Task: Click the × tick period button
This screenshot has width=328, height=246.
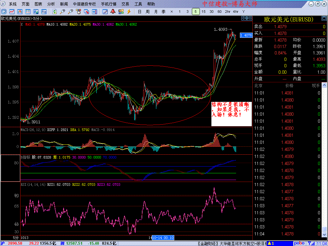Action: coord(172,12)
